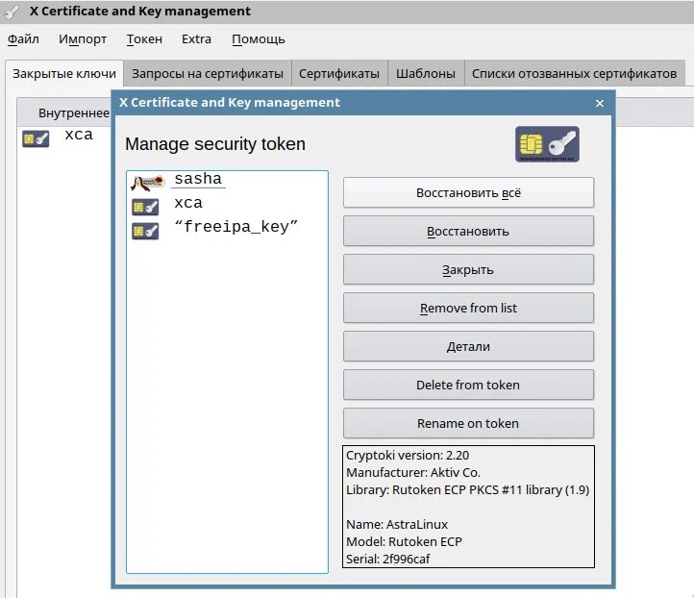Screen dimensions: 694x598
Task: Select the xca entry in the token list
Action: click(188, 203)
